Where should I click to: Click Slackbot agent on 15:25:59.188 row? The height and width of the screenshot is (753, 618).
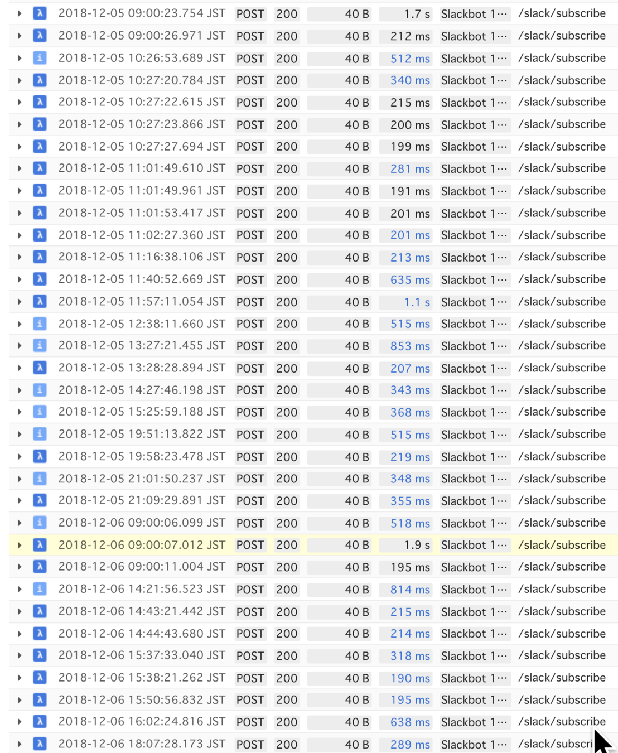tap(475, 412)
